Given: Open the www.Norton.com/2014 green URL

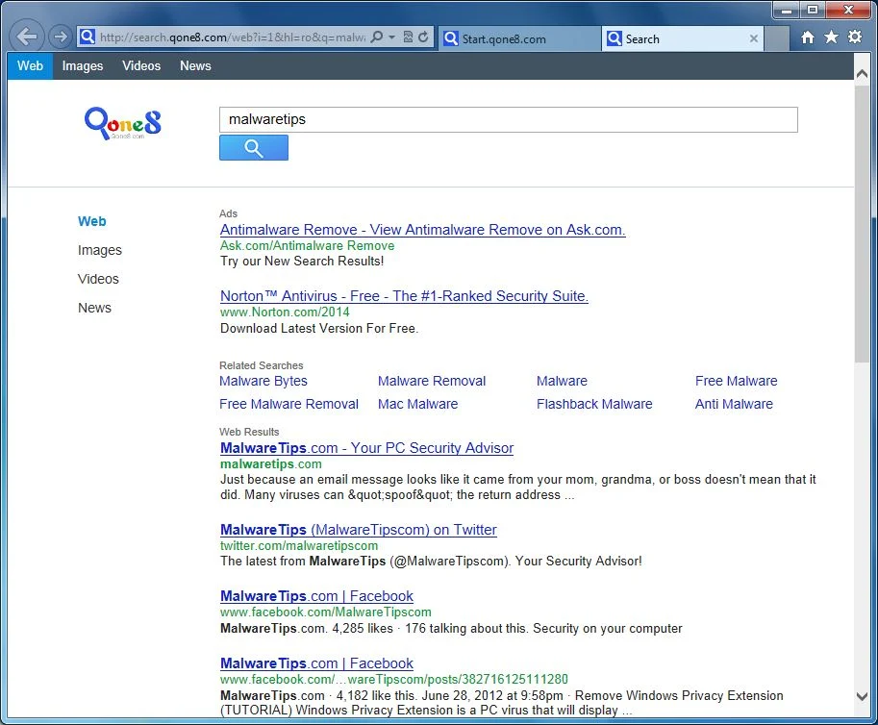Looking at the screenshot, I should [x=285, y=312].
